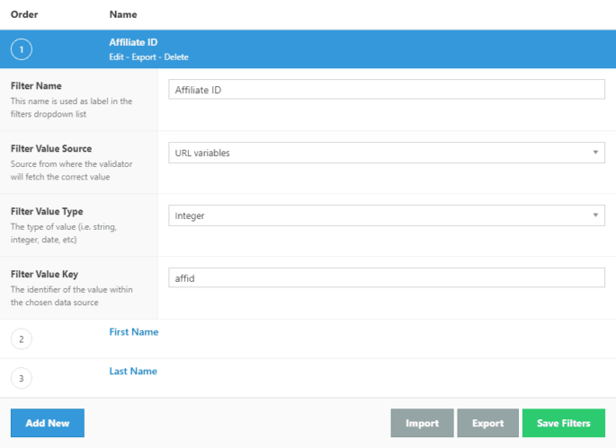Click the arrow on URL variables dropdown
616x448 pixels.
tap(594, 153)
